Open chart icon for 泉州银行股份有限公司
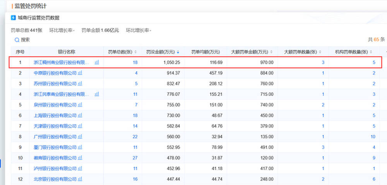387x185 pixels. click(80, 105)
